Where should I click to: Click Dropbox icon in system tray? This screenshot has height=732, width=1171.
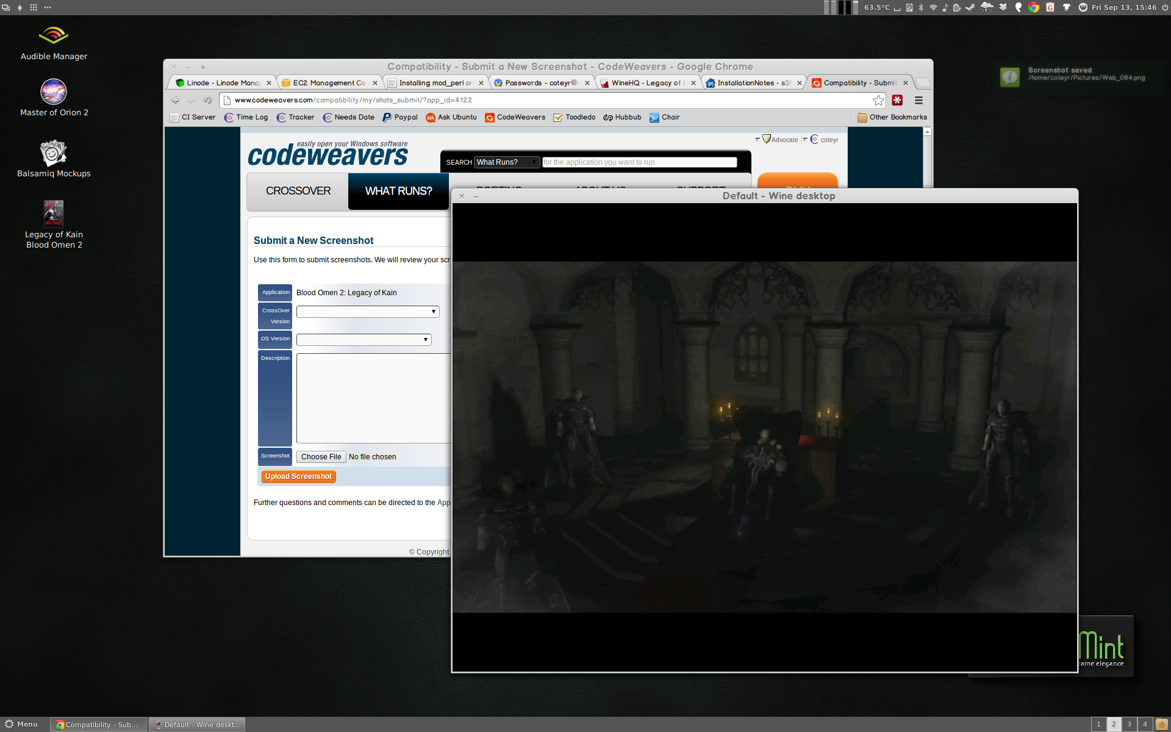pos(1003,7)
